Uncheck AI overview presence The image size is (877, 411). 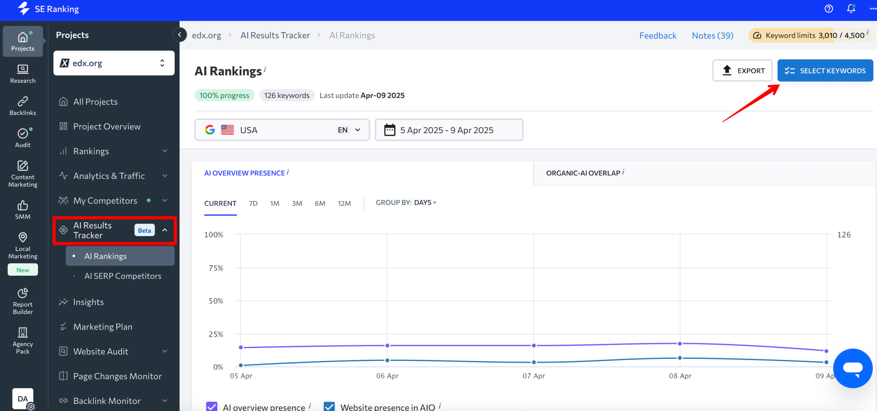[212, 406]
